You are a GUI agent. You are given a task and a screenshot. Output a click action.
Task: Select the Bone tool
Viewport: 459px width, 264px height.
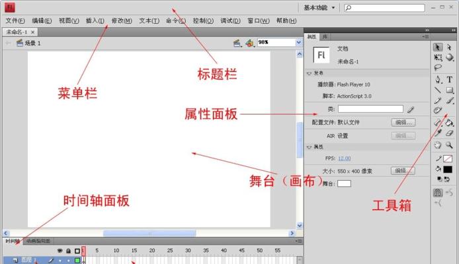point(437,123)
